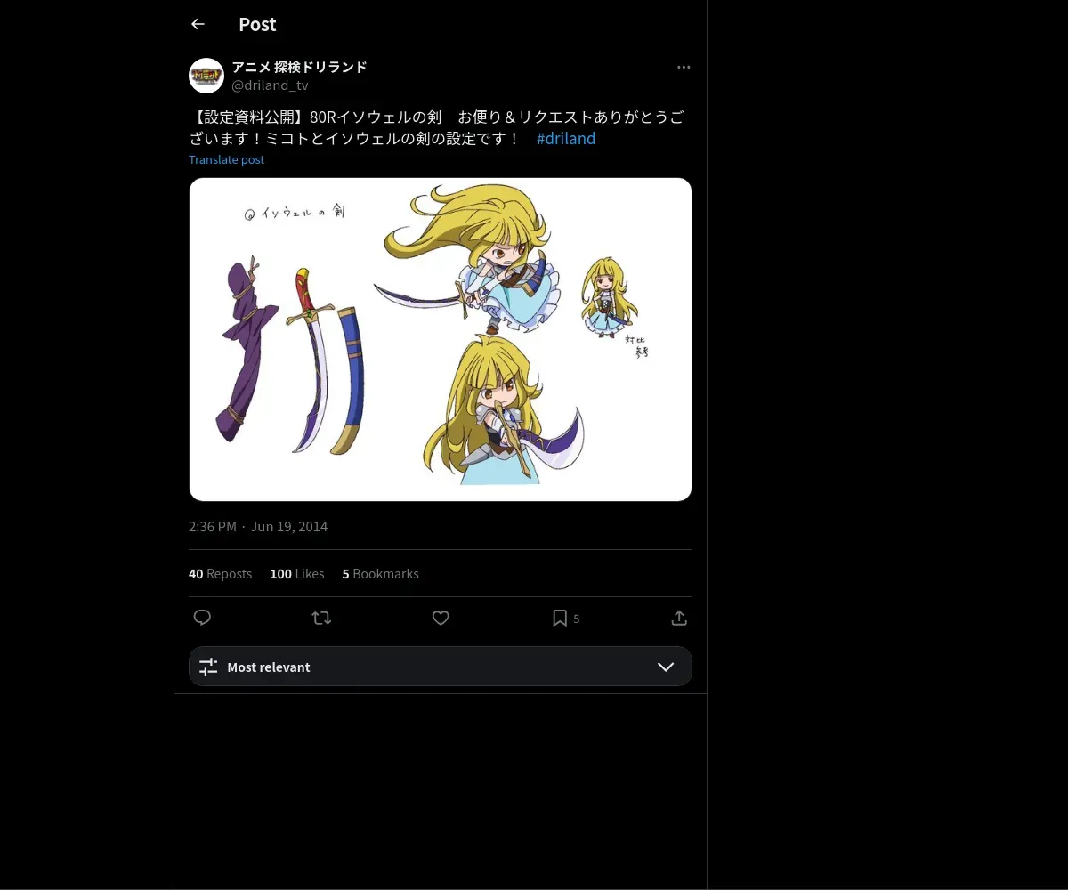
Task: Click the reply speech bubble icon
Action: pyautogui.click(x=203, y=618)
